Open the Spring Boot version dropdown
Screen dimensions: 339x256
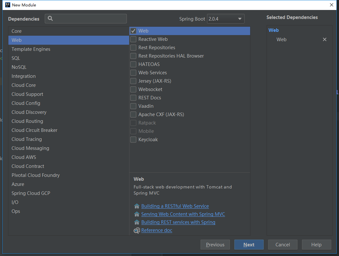click(x=226, y=19)
